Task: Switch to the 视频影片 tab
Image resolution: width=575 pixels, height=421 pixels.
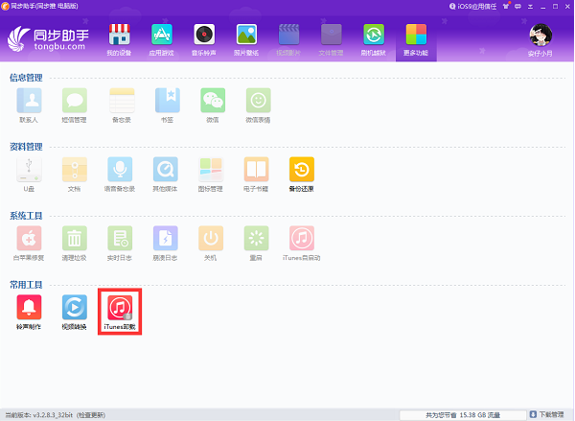Action: (289, 40)
